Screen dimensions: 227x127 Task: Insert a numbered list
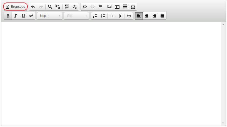95,16
